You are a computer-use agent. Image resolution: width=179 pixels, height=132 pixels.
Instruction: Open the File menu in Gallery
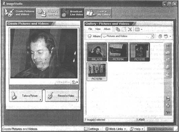pyautogui.click(x=90, y=29)
